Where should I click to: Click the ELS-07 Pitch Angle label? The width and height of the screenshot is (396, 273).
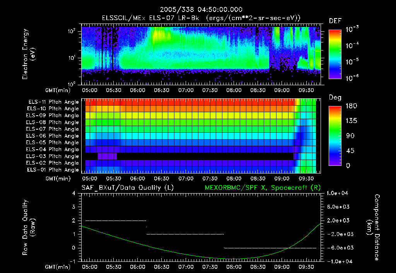click(x=52, y=129)
